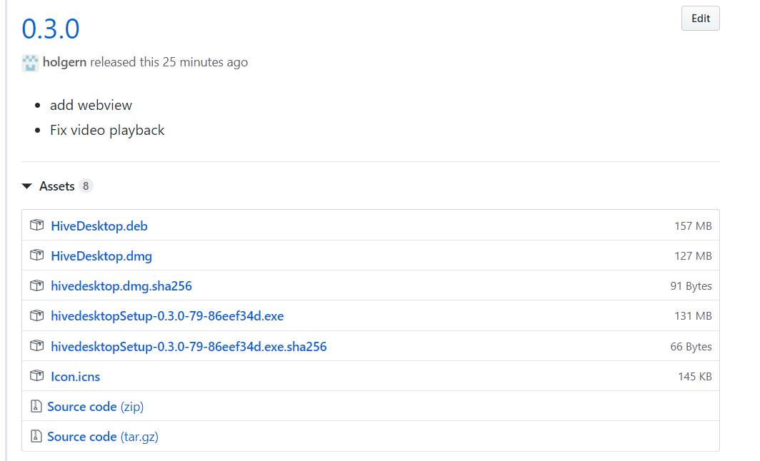Click the zip file icon beside Source code (tar.gz)
The height and width of the screenshot is (461, 760).
tap(36, 436)
